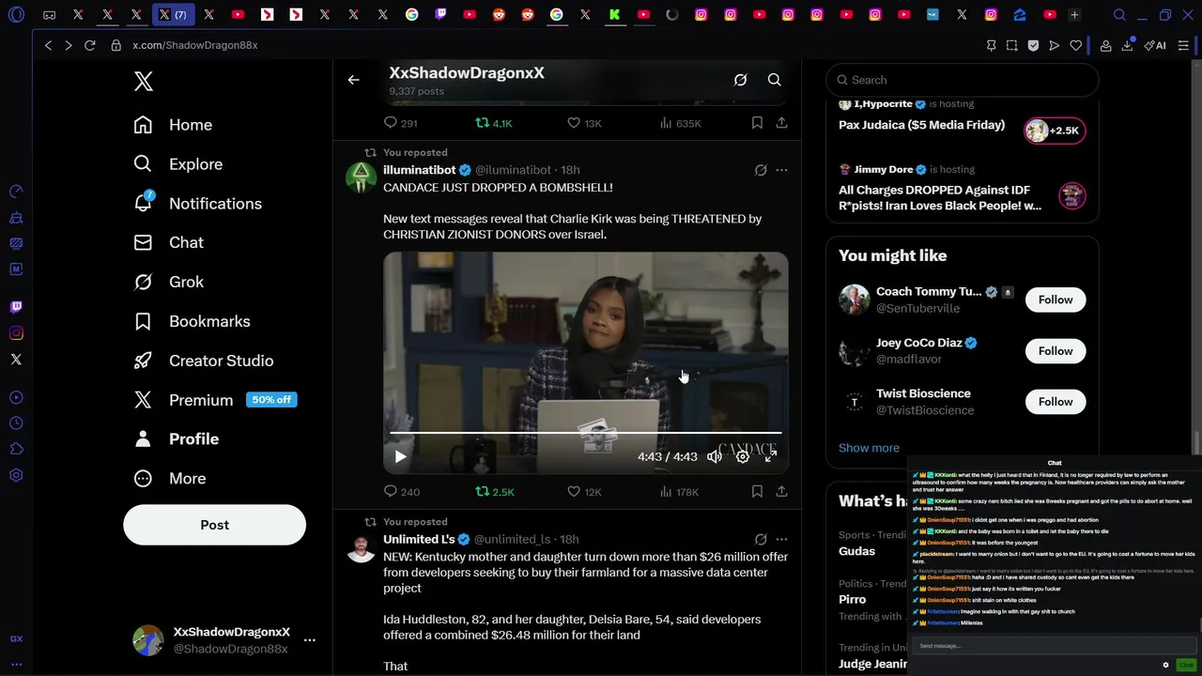Go back in browser history
The height and width of the screenshot is (676, 1202).
pyautogui.click(x=48, y=45)
